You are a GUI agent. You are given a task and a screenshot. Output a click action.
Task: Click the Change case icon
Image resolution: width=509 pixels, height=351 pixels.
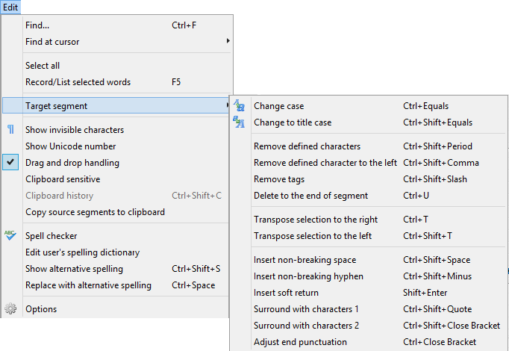(239, 106)
